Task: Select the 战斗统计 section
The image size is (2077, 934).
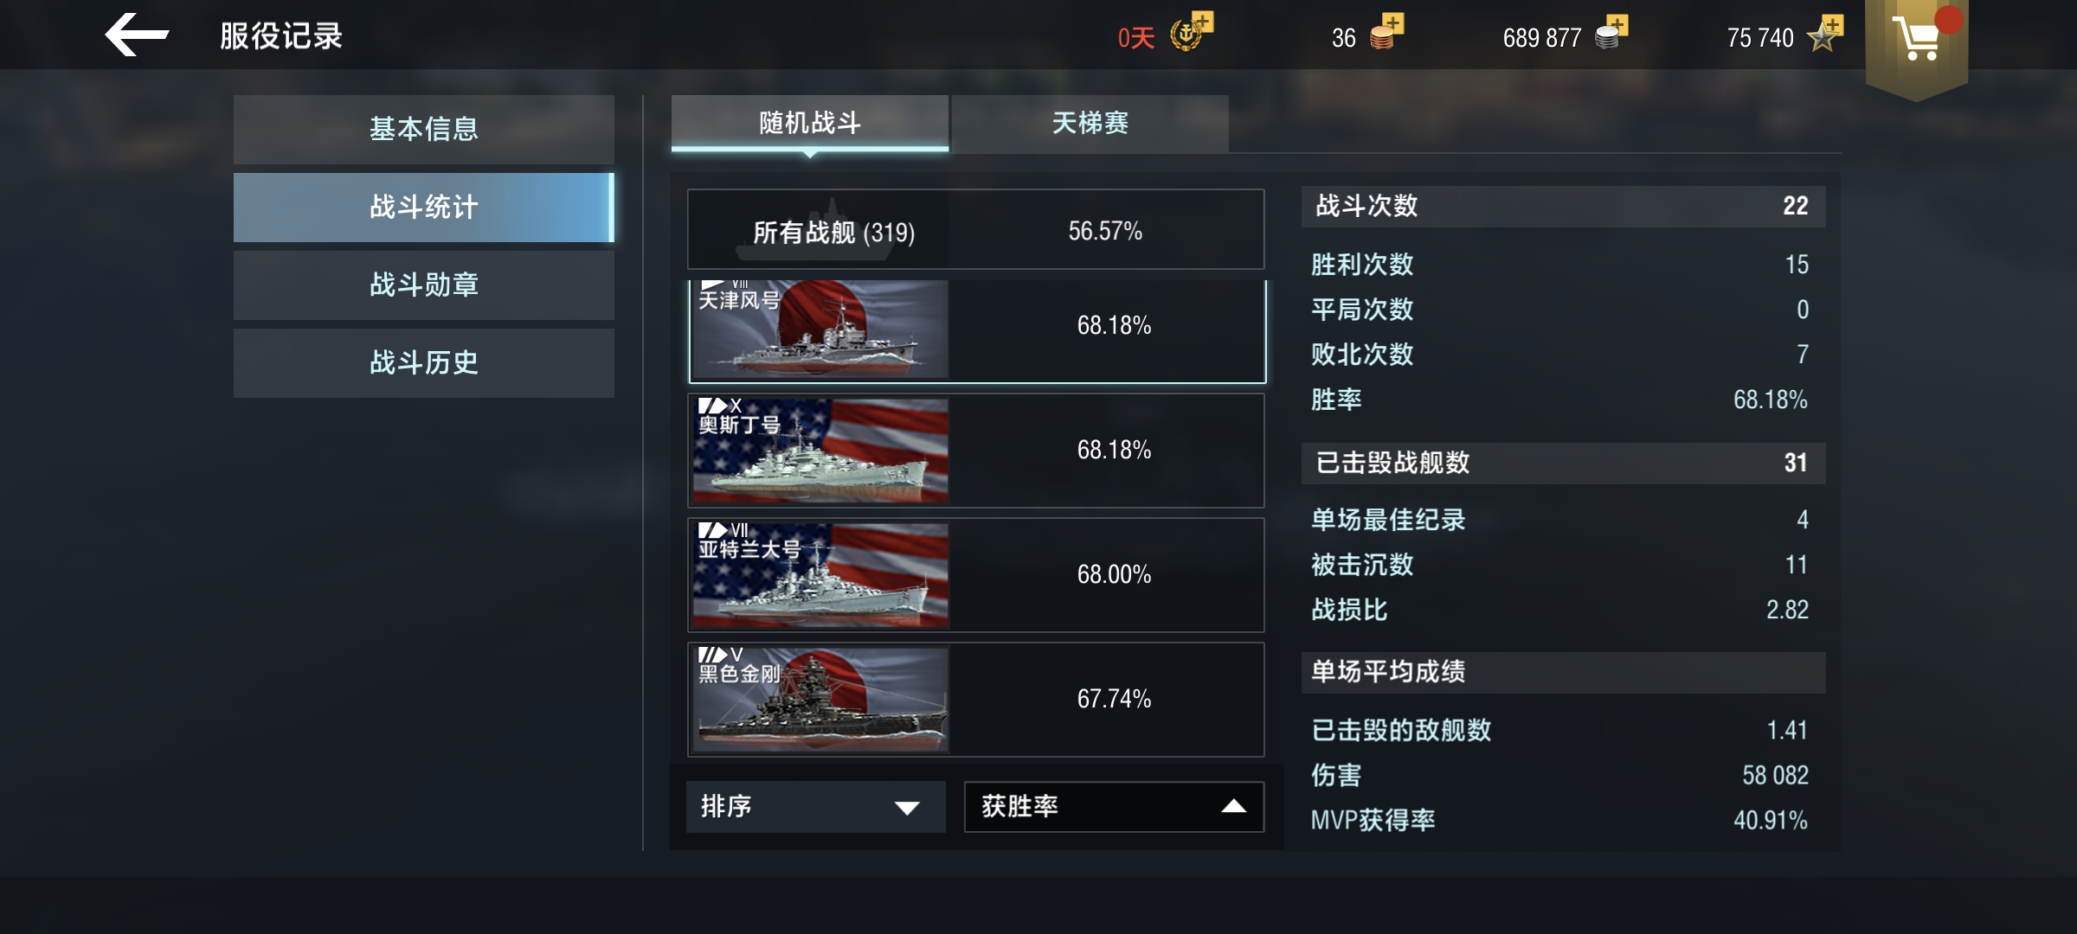Action: click(x=424, y=207)
